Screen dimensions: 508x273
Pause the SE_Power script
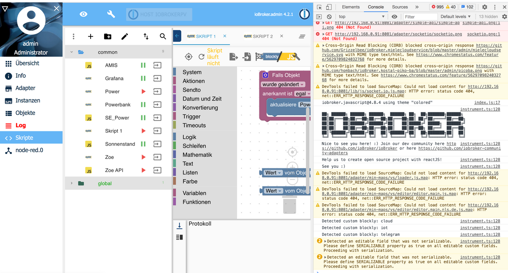point(143,118)
